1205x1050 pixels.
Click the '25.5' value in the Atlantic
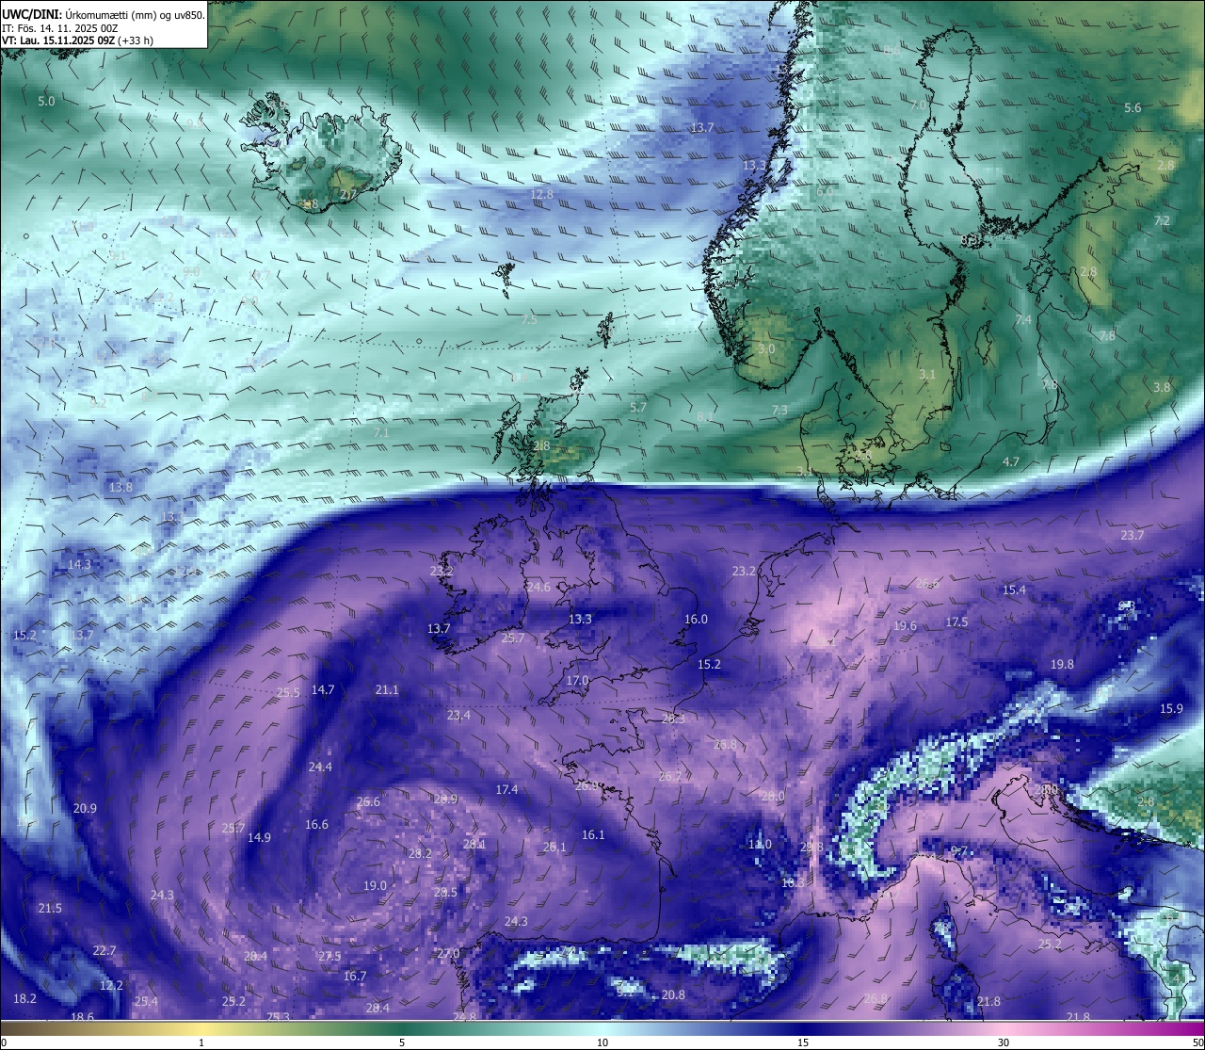288,692
